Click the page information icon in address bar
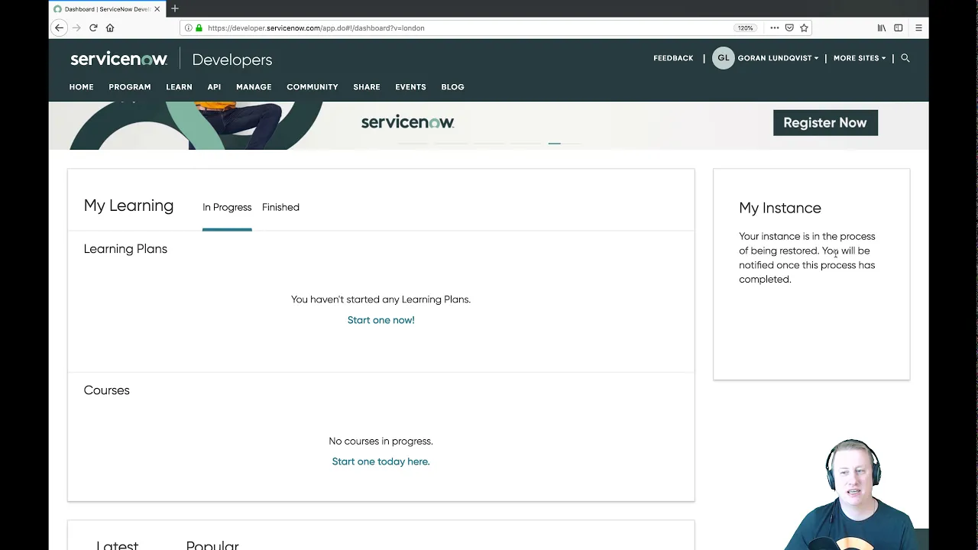The image size is (978, 550). (188, 27)
